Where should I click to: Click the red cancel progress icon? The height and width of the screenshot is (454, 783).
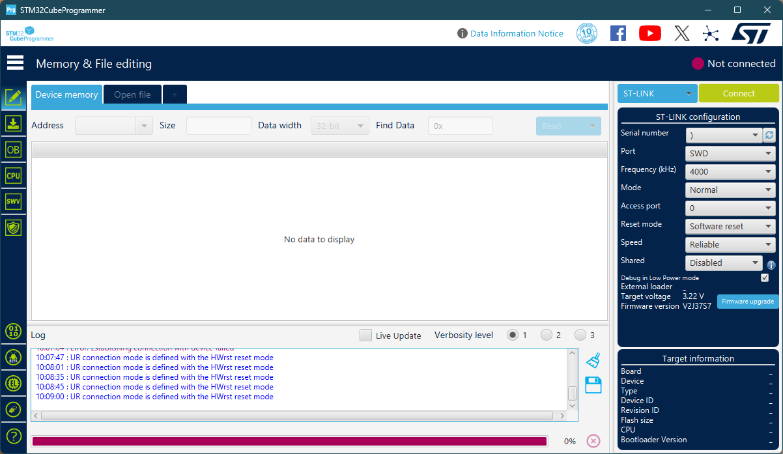(593, 441)
